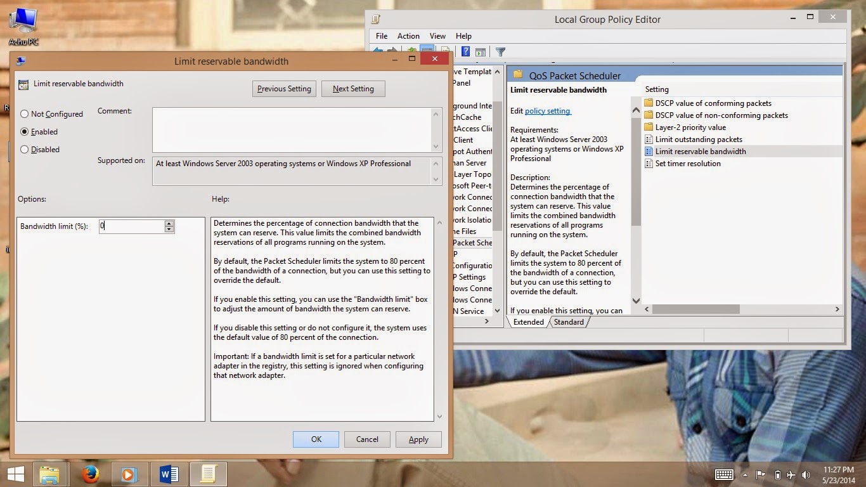Go to Next Setting
This screenshot has width=866, height=487.
[x=353, y=89]
